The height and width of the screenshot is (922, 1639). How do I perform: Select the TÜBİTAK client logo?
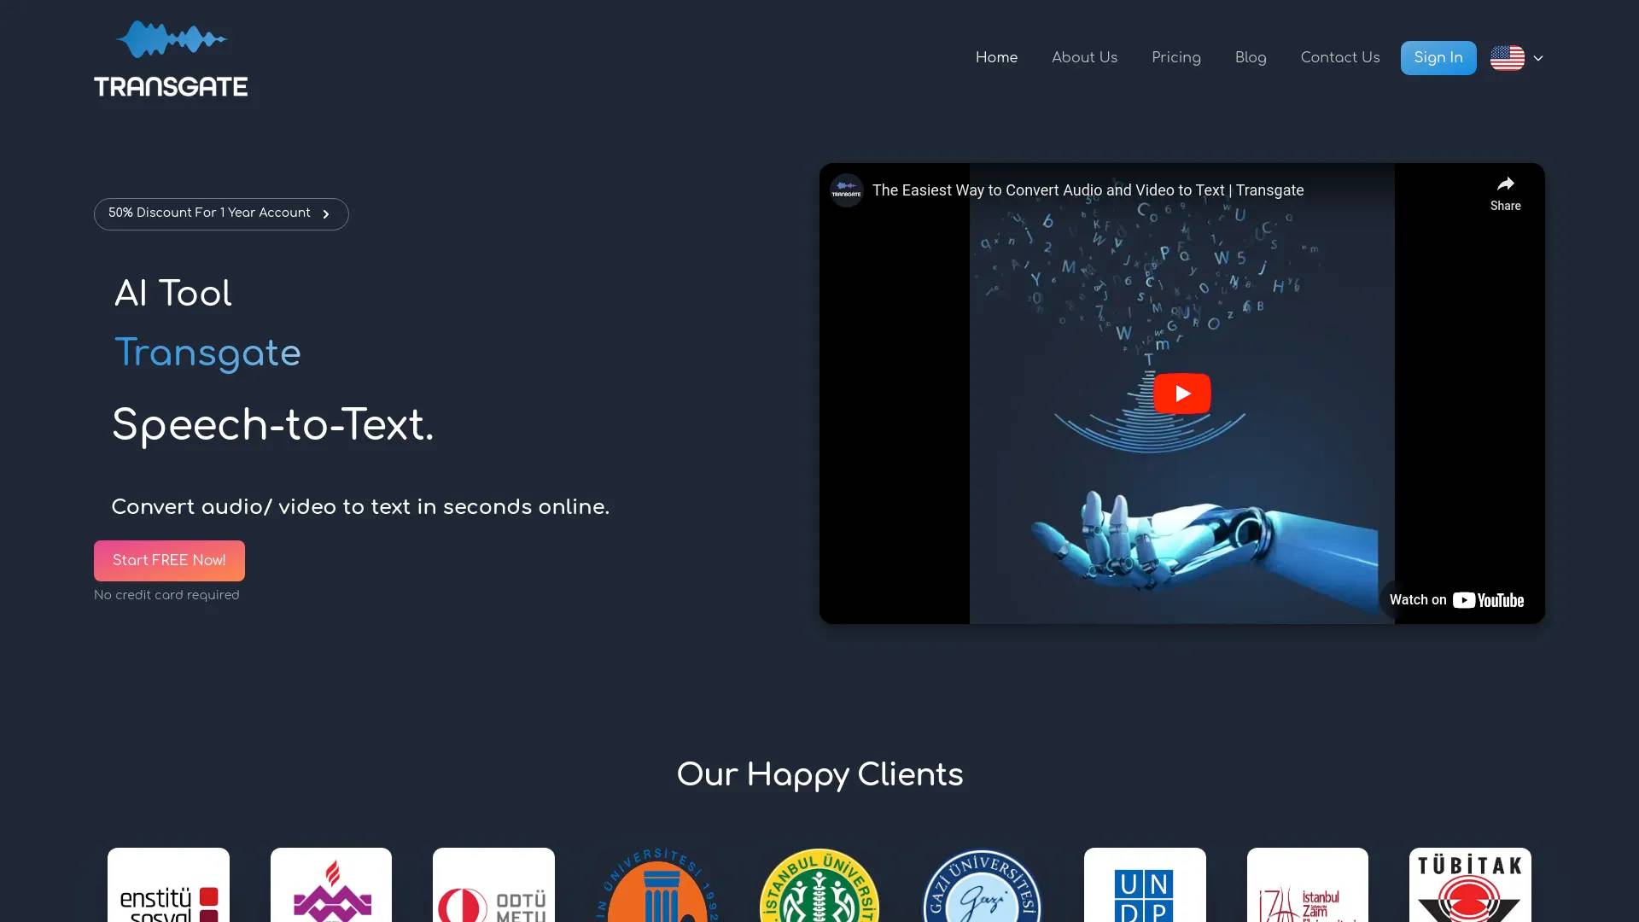tap(1470, 885)
